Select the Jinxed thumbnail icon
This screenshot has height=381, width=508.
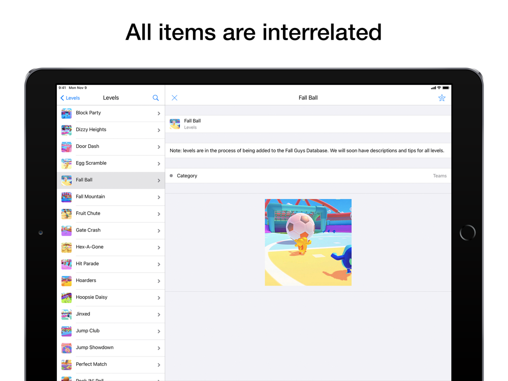click(67, 314)
